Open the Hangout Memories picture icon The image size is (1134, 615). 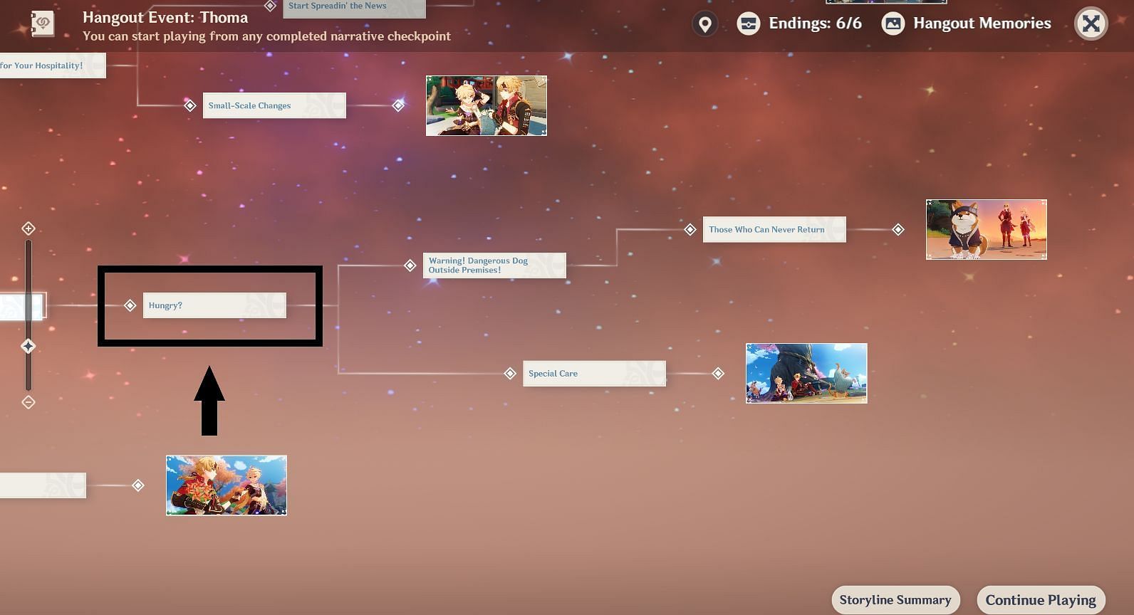pos(893,23)
